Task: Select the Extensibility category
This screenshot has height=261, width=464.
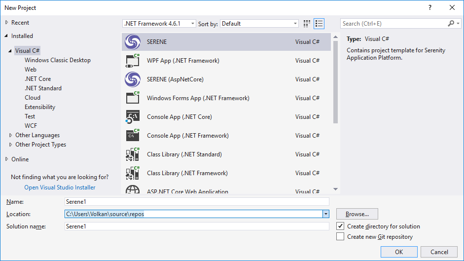Action: point(40,107)
